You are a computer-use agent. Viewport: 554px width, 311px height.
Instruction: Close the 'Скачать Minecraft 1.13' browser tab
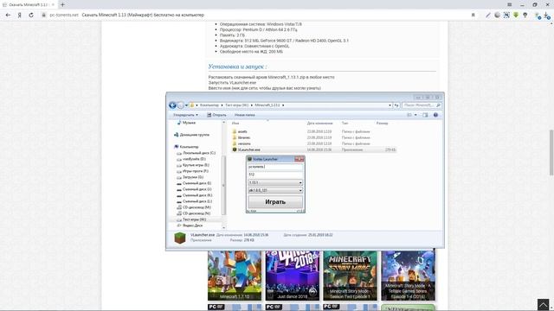(53, 4)
